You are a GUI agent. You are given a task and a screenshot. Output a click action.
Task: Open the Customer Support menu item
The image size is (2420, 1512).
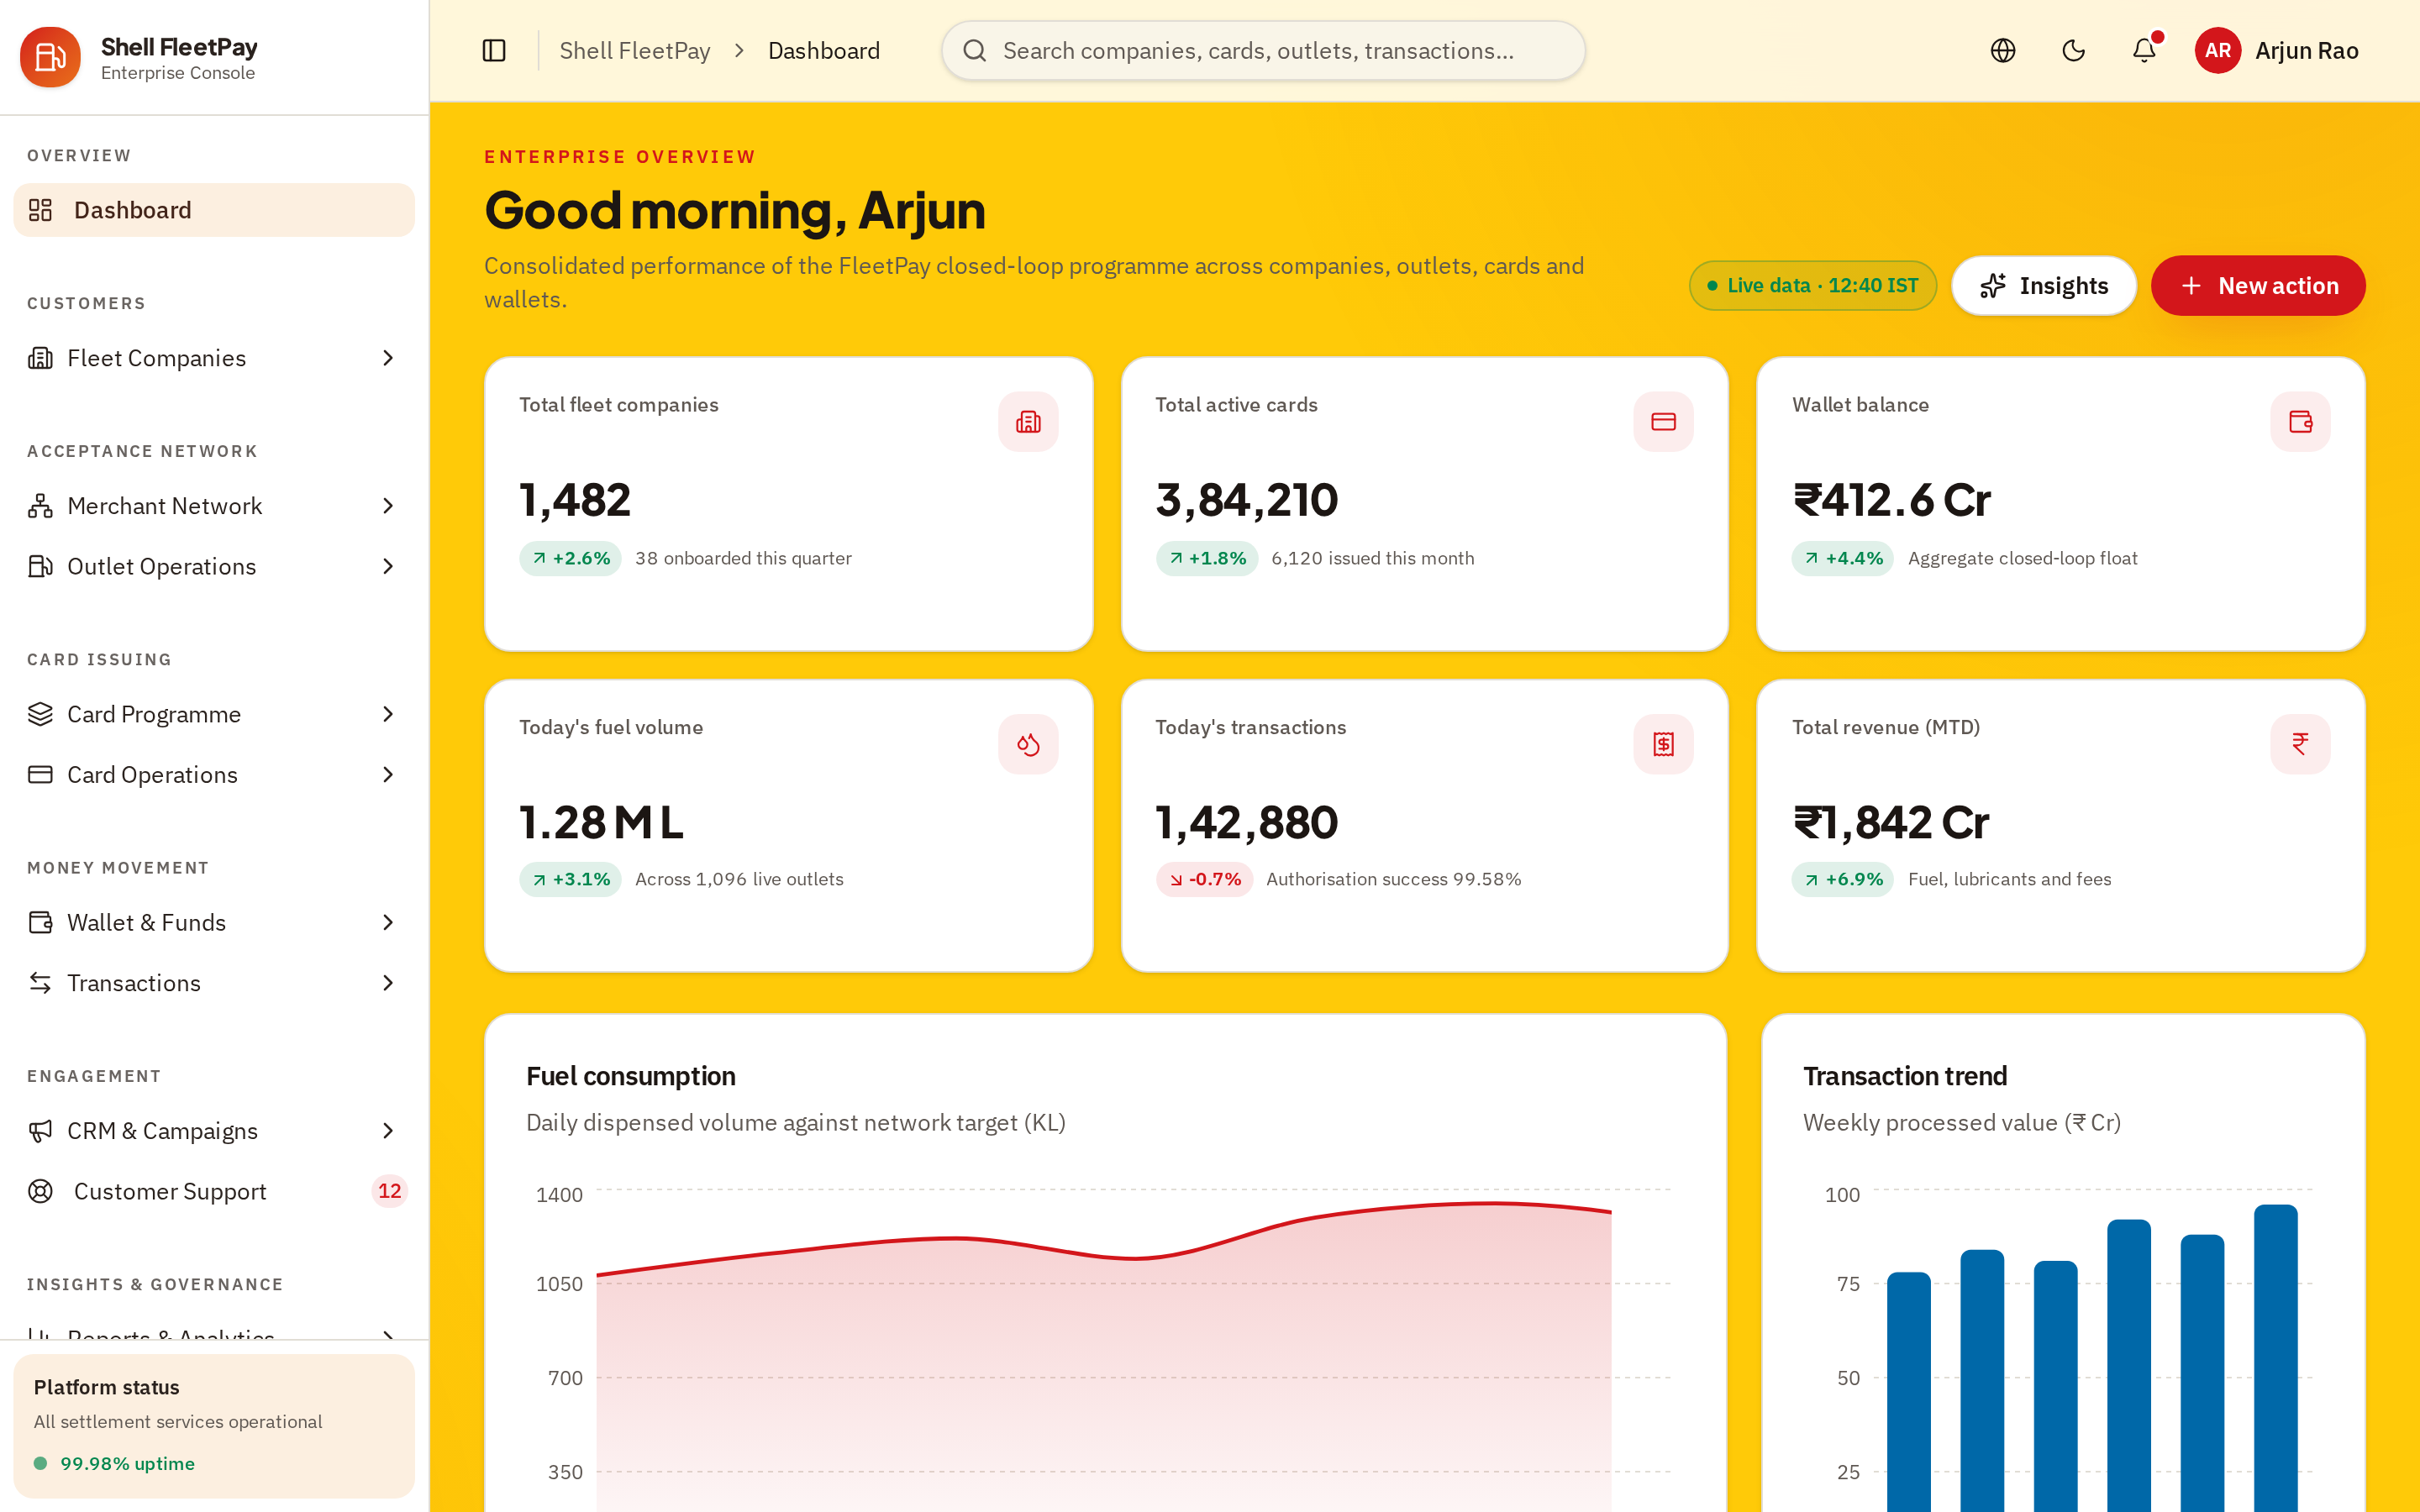click(214, 1191)
